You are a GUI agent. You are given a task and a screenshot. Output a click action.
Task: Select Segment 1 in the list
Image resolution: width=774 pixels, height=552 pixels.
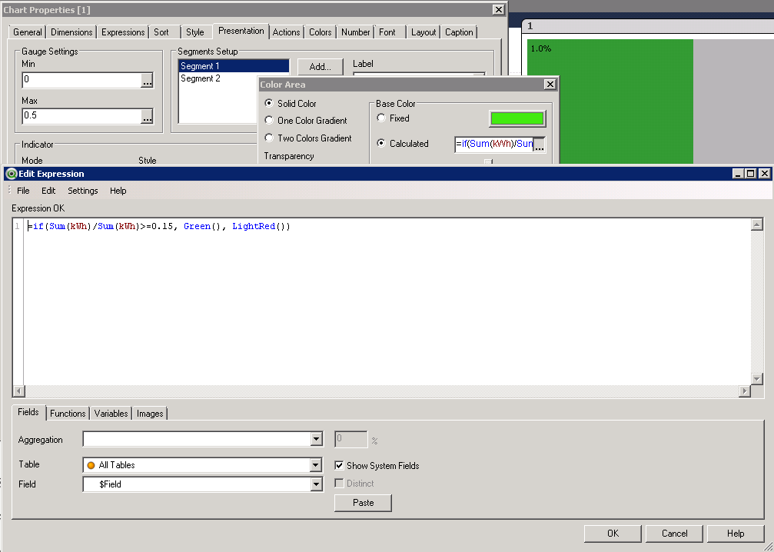tap(234, 66)
